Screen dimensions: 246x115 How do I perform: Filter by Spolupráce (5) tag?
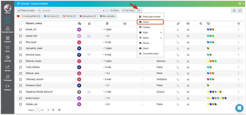point(88,16)
